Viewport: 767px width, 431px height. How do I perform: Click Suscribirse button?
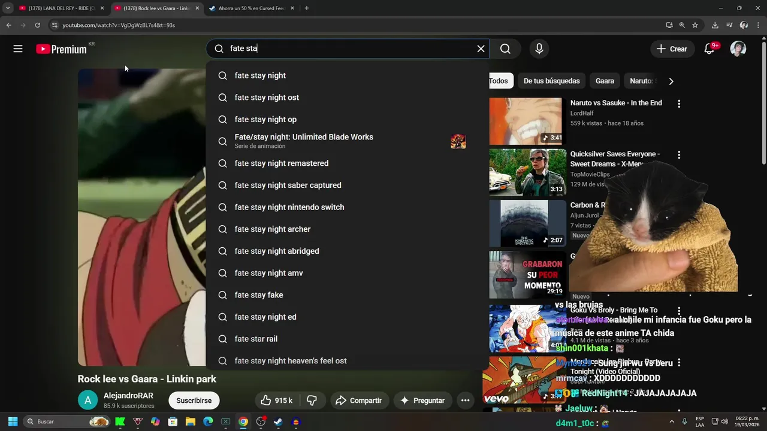[194, 400]
